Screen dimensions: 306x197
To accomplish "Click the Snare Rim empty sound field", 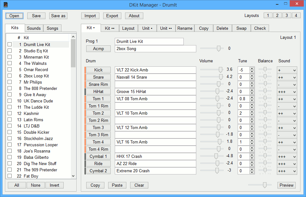I will tap(155, 84).
